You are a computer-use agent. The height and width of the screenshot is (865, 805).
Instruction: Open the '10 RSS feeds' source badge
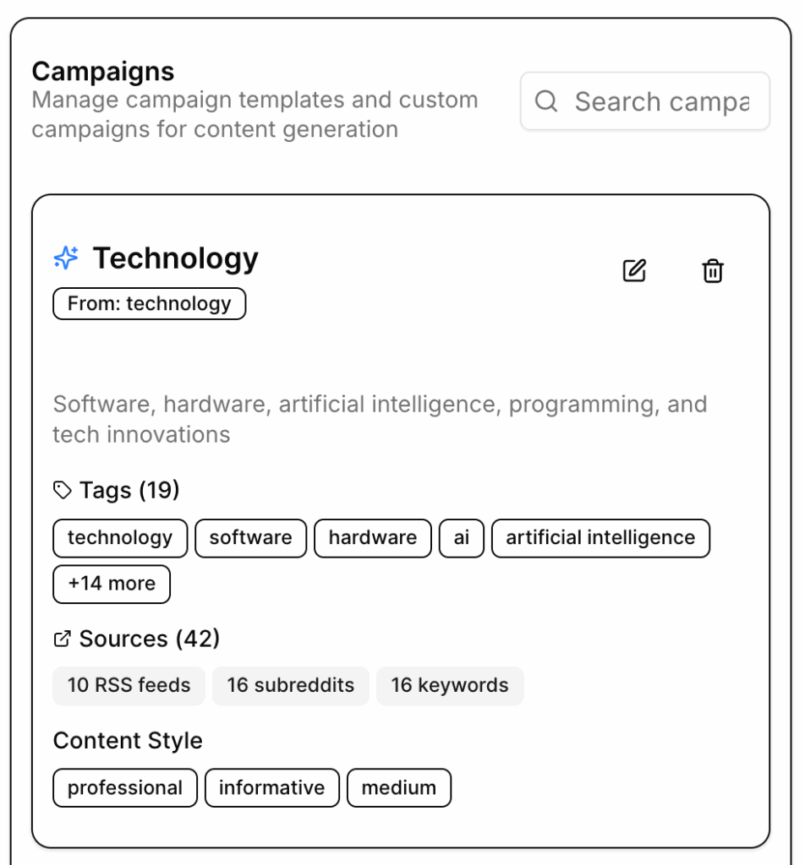(129, 685)
